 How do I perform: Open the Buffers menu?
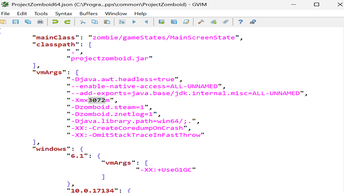click(88, 13)
